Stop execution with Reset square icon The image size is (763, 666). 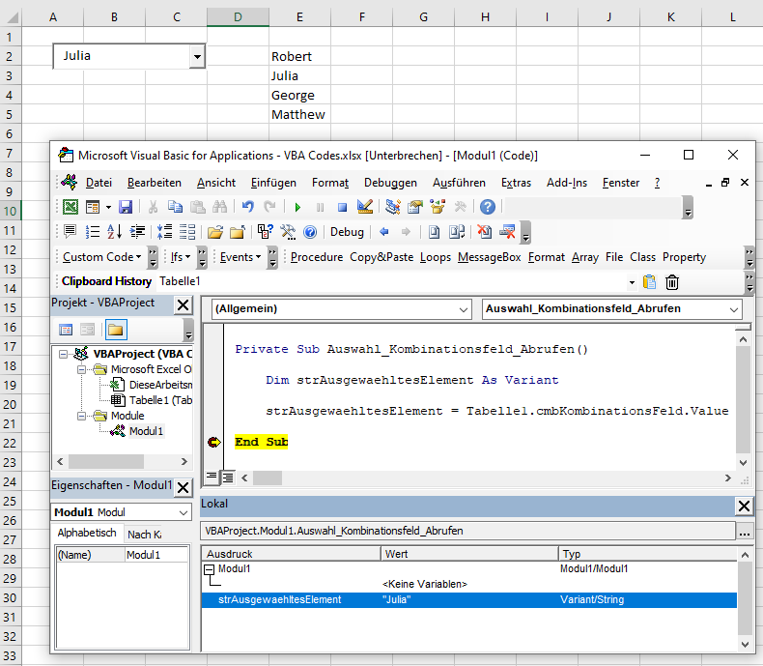point(342,207)
